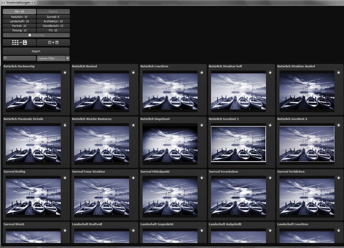Filter by Porträt: 10 category
This screenshot has width=344, height=248.
tap(19, 26)
